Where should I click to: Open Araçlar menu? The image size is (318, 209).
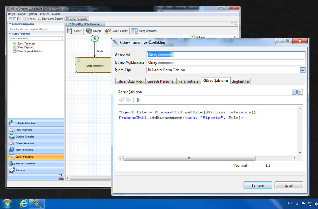pyautogui.click(x=22, y=14)
